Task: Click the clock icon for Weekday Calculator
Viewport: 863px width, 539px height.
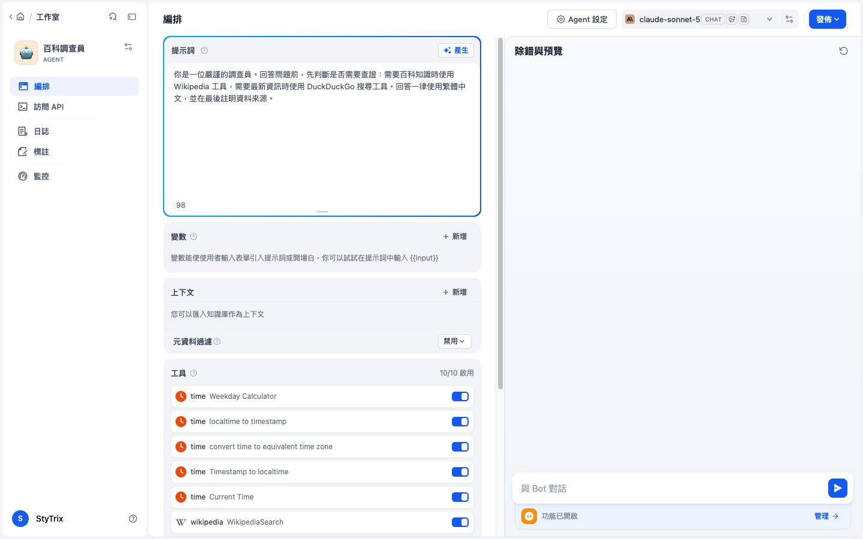Action: pyautogui.click(x=181, y=396)
